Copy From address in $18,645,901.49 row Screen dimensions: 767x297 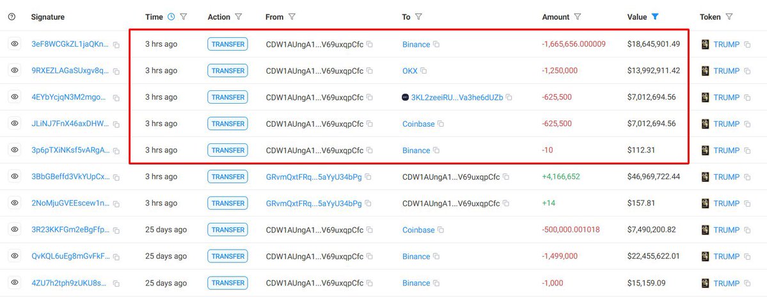(x=370, y=44)
